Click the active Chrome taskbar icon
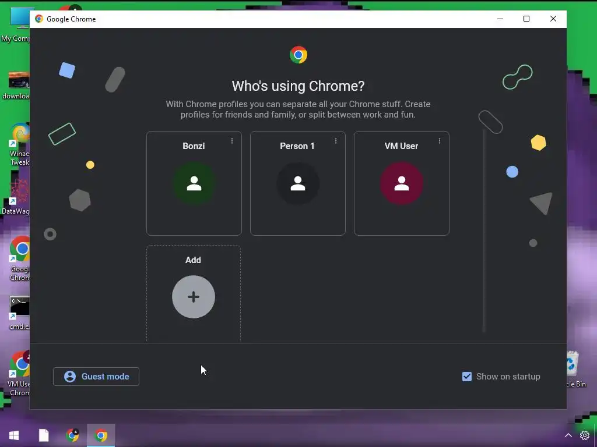The width and height of the screenshot is (597, 447). coord(101,435)
